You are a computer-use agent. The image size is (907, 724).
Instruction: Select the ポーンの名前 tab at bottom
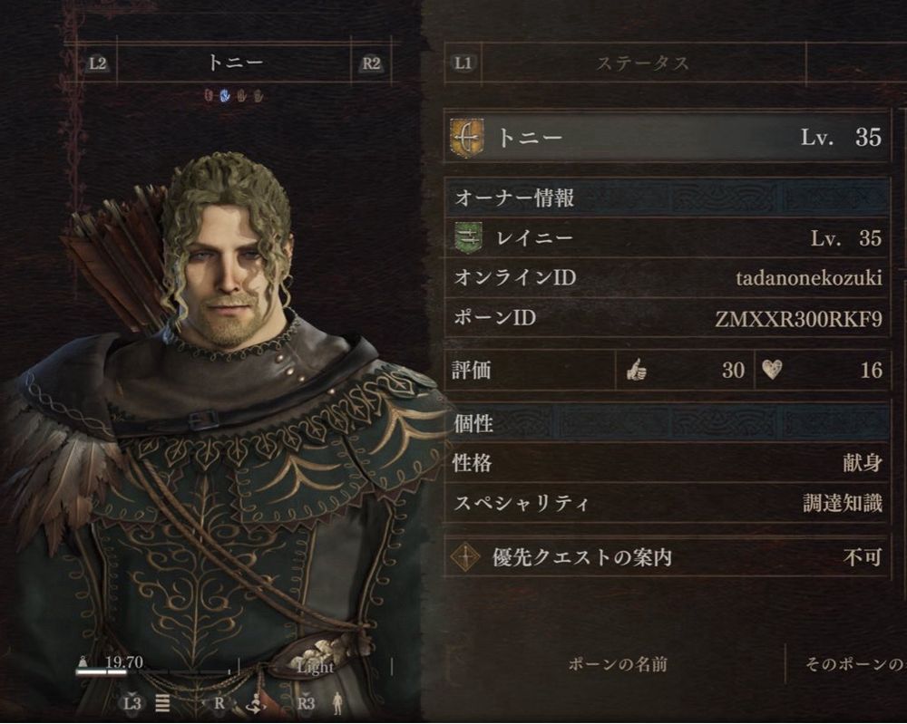[x=617, y=664]
